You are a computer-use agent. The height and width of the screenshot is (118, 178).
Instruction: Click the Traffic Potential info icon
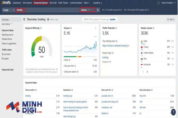coord(116,28)
